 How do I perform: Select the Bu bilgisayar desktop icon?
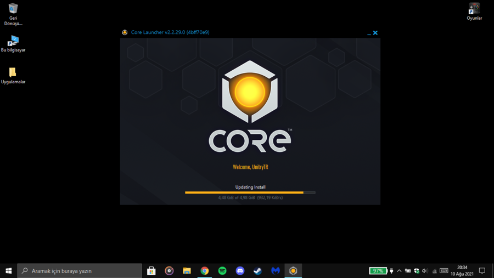13,44
